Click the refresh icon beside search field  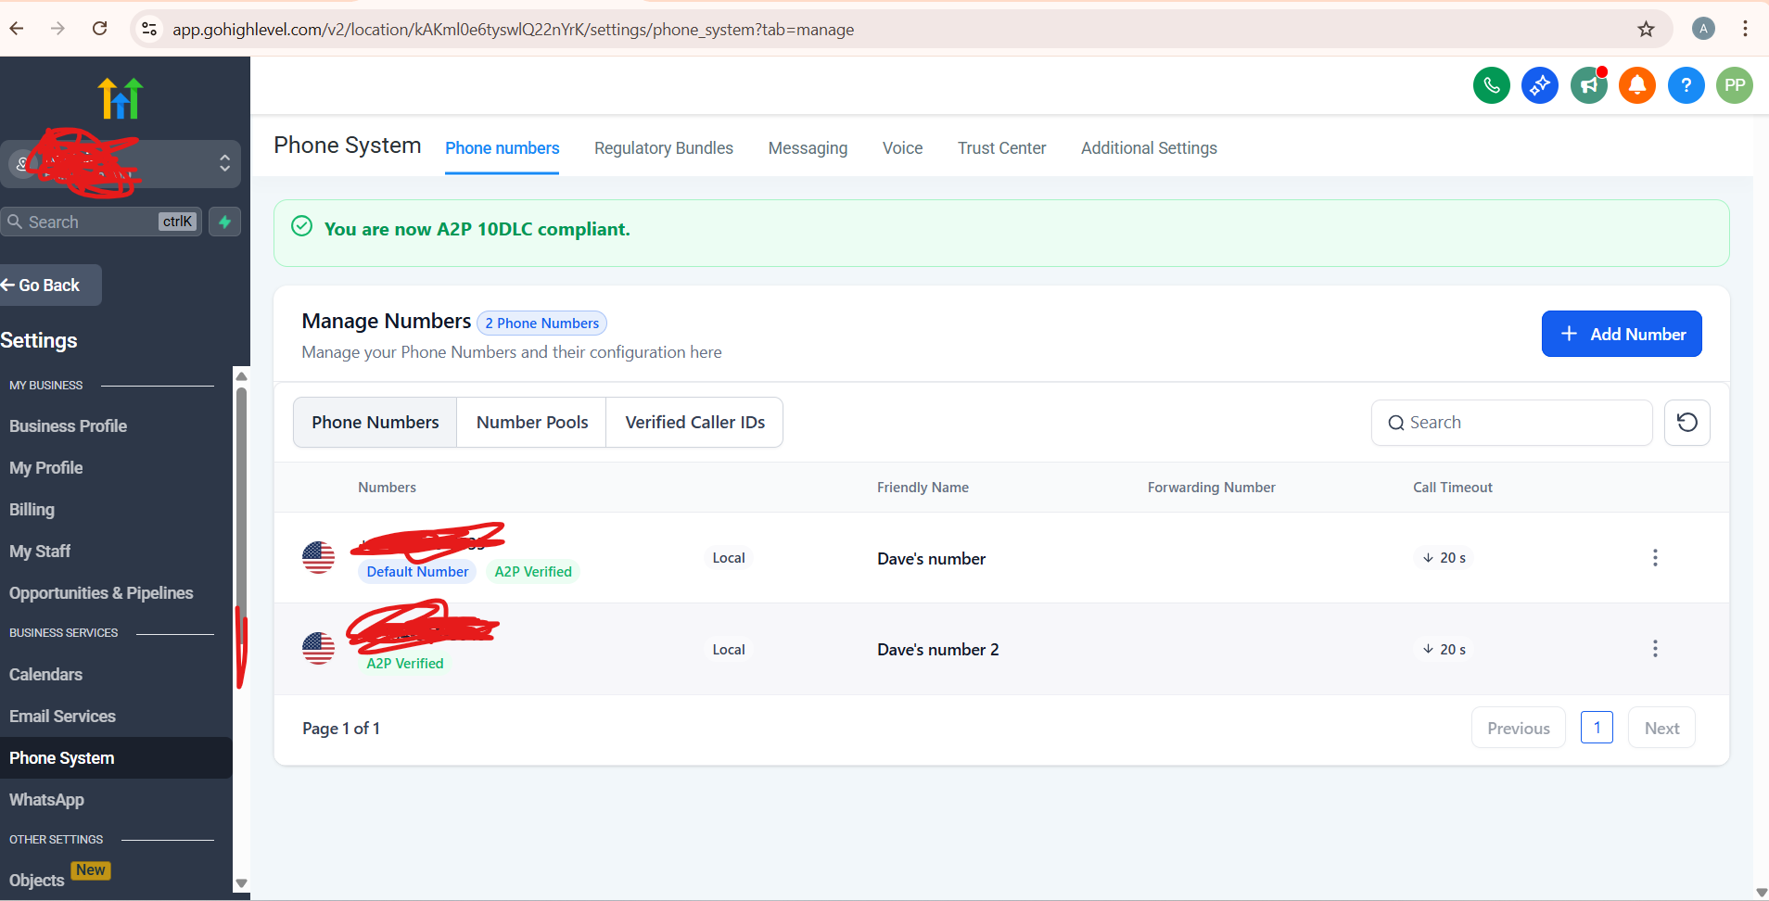(x=1686, y=423)
